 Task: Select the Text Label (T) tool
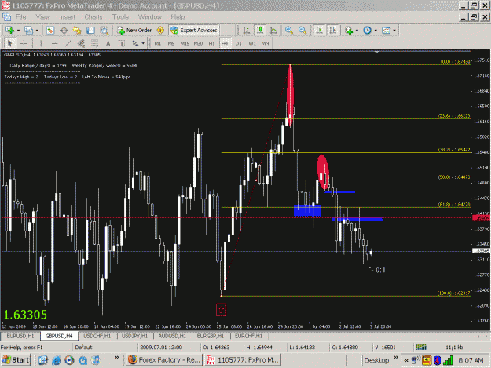[122, 43]
